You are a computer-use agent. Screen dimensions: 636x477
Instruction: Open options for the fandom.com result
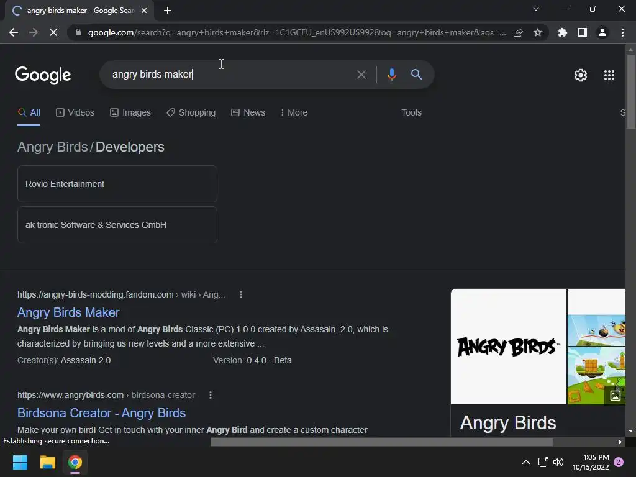point(241,294)
